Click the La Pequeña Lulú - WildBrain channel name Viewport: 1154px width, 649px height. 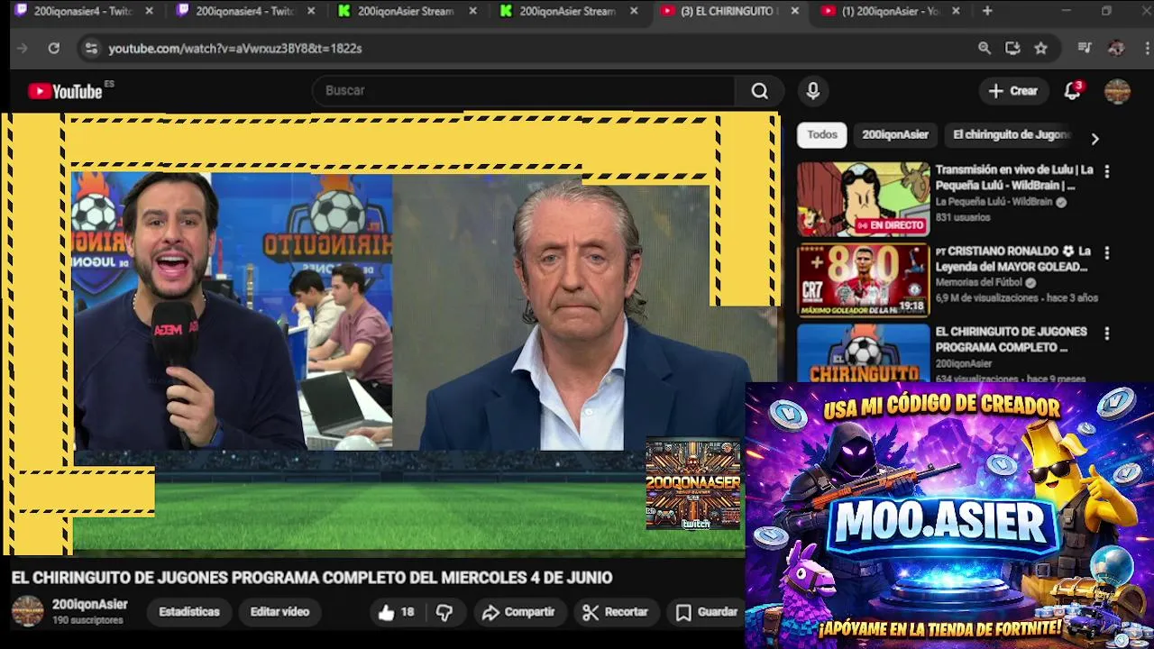point(994,202)
